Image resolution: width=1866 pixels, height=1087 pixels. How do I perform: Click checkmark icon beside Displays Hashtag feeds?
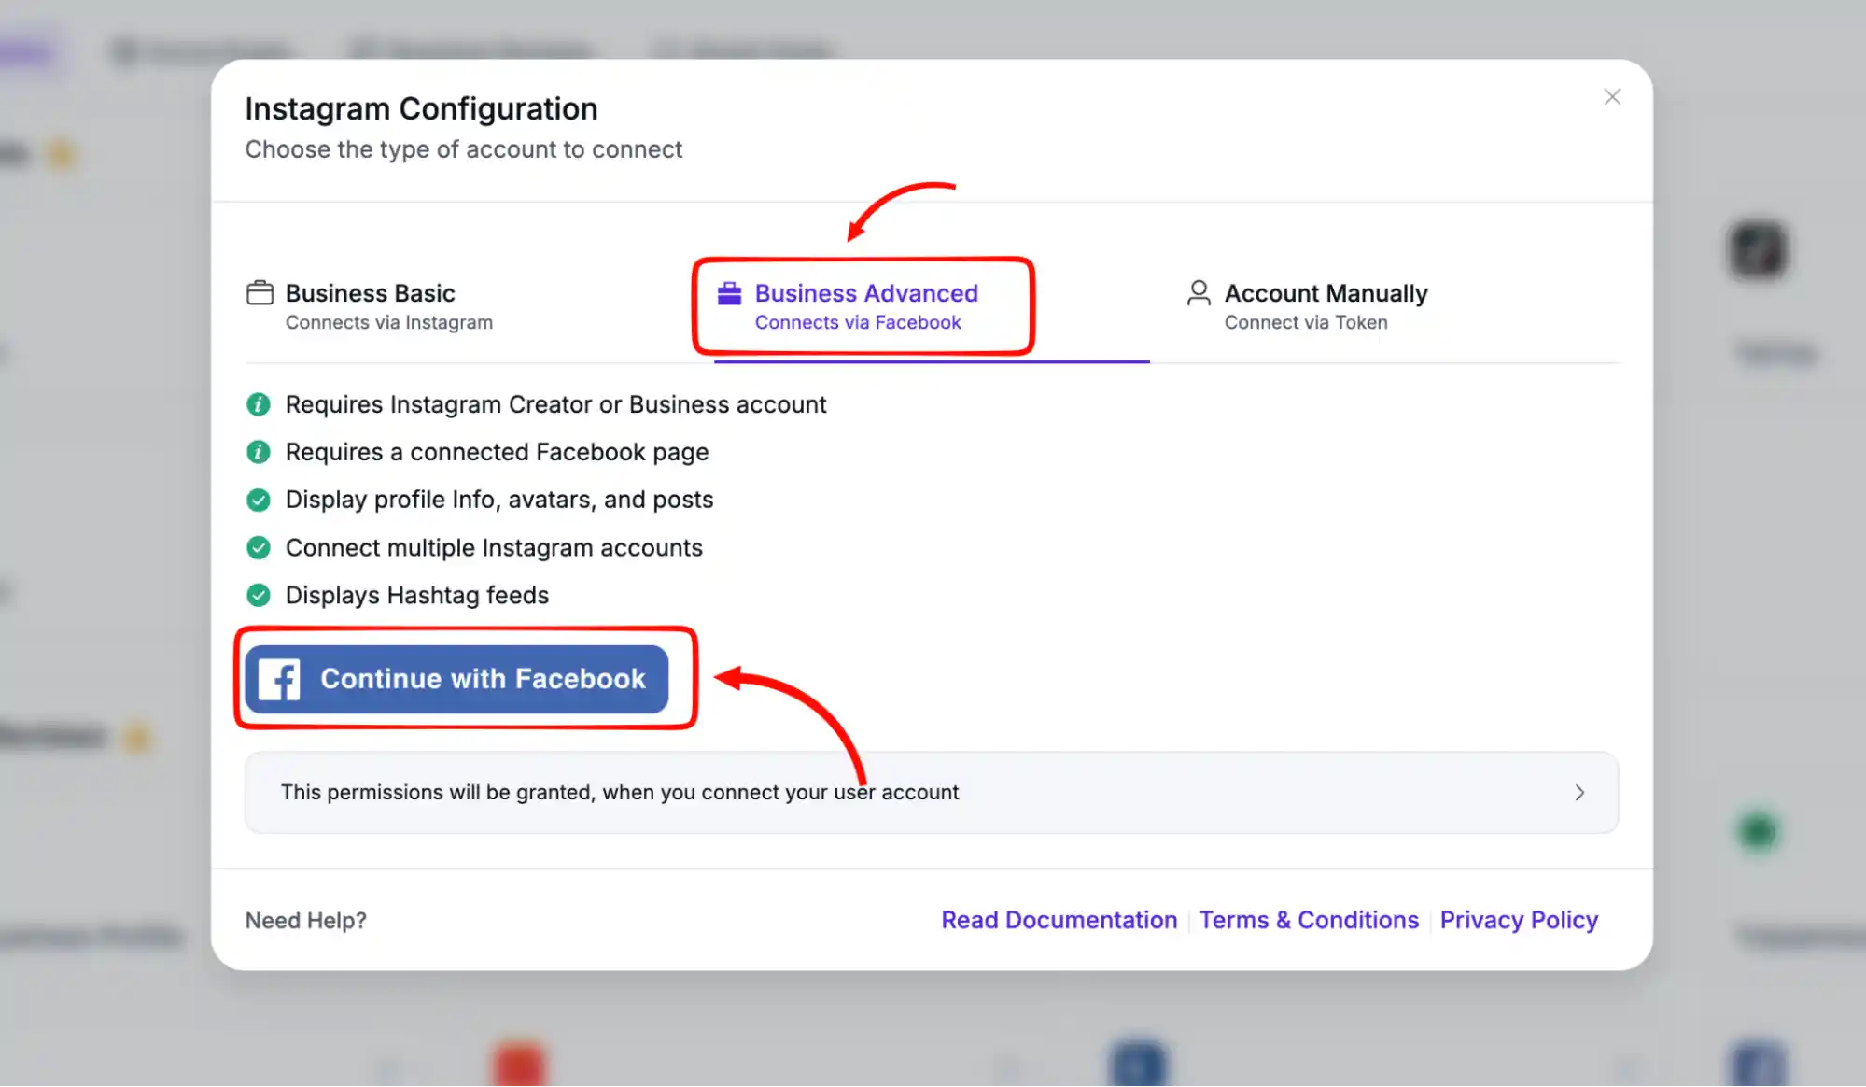pyautogui.click(x=259, y=595)
